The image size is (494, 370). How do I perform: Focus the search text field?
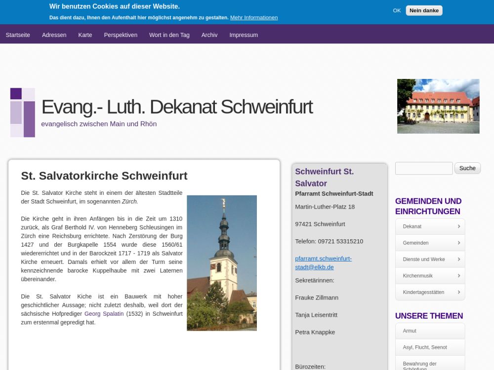point(424,168)
